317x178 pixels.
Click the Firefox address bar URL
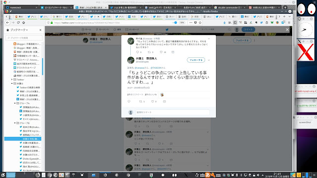(87, 23)
